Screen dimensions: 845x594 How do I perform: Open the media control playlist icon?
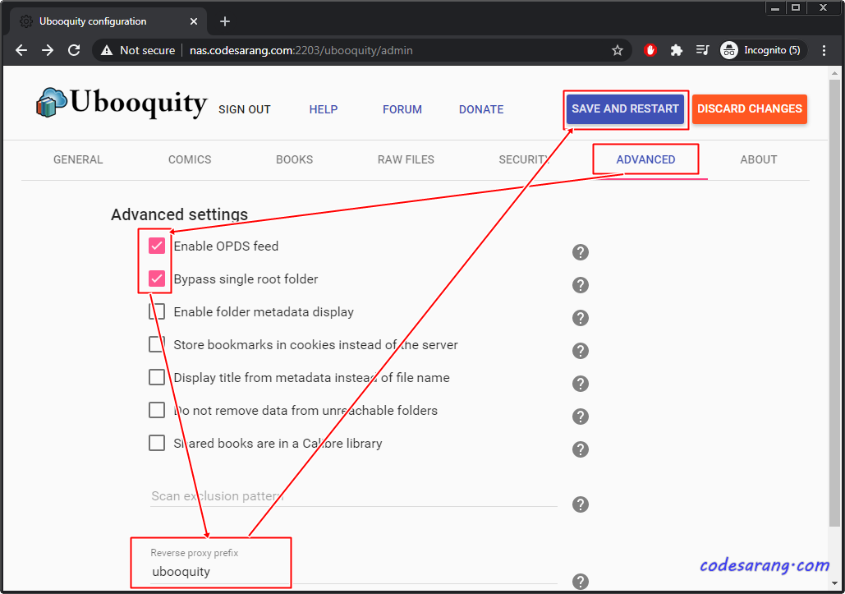702,50
